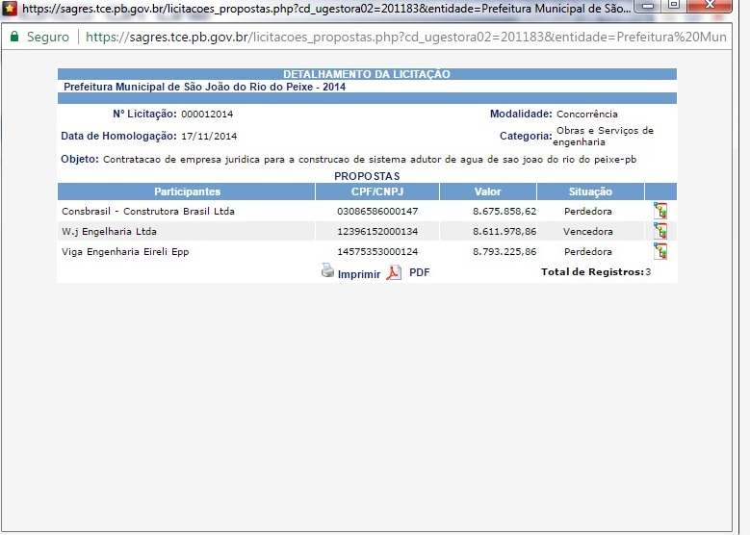Click the Valor column header

487,191
